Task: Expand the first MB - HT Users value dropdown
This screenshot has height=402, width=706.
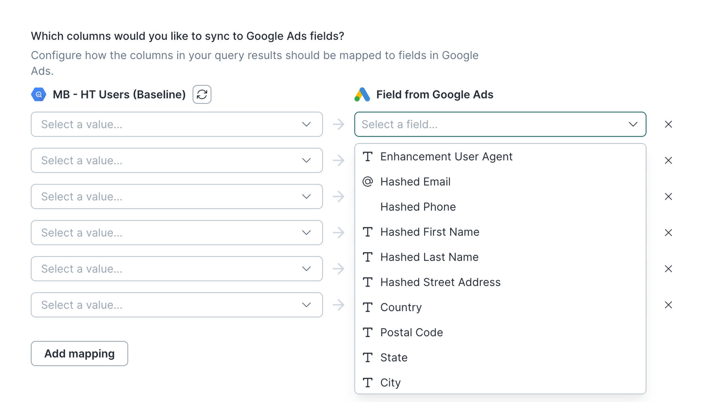Action: [x=177, y=124]
